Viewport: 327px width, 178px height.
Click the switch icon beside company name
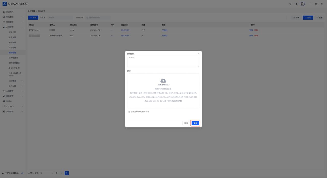coord(22,173)
